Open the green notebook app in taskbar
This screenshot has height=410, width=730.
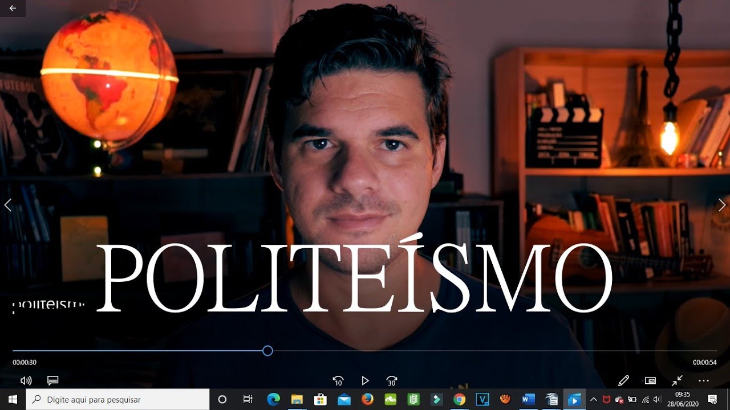pos(413,399)
